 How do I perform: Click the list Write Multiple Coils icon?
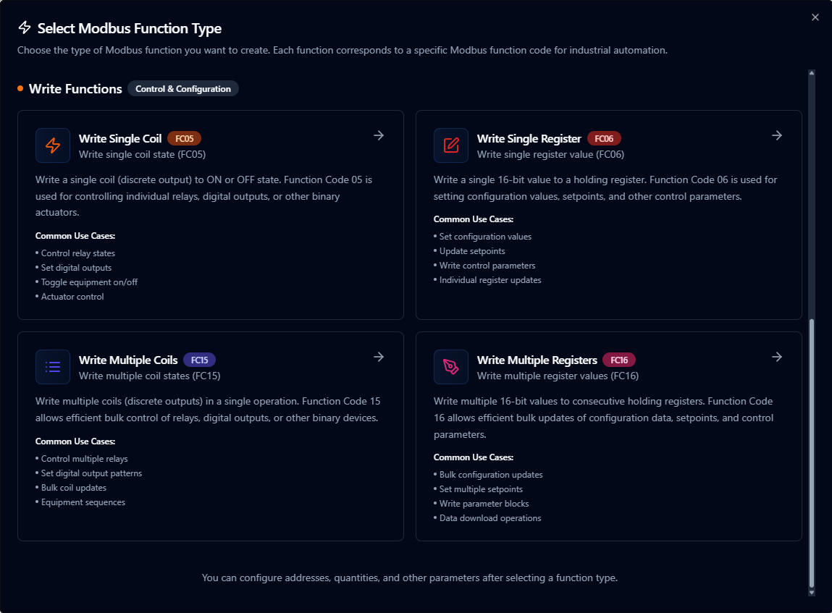pyautogui.click(x=53, y=367)
